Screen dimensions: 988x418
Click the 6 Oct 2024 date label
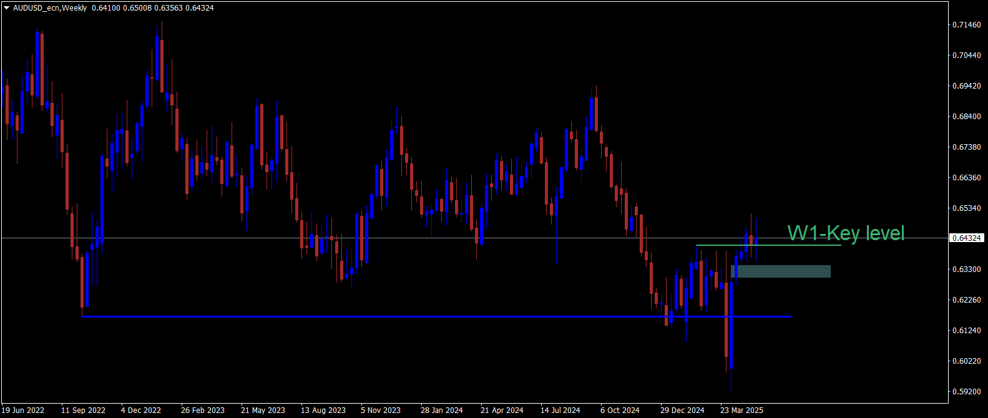tap(620, 411)
